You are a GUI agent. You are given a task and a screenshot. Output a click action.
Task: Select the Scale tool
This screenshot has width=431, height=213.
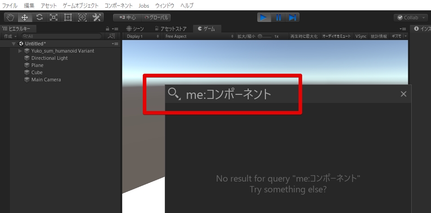coord(53,18)
